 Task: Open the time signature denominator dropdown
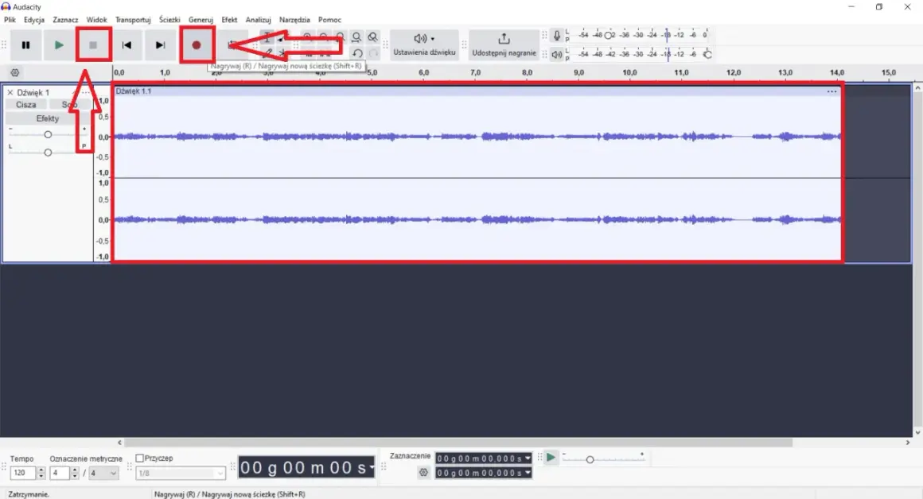coord(103,473)
